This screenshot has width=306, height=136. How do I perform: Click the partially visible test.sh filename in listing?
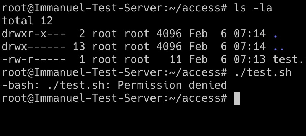289,59
